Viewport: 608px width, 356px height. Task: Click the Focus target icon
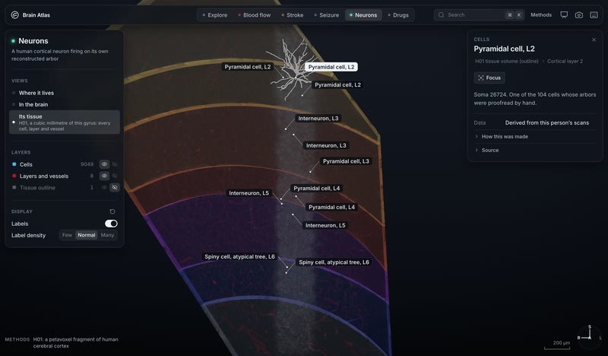pos(481,78)
